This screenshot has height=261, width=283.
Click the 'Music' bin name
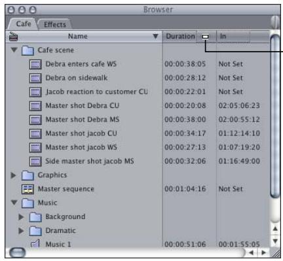[47, 203]
